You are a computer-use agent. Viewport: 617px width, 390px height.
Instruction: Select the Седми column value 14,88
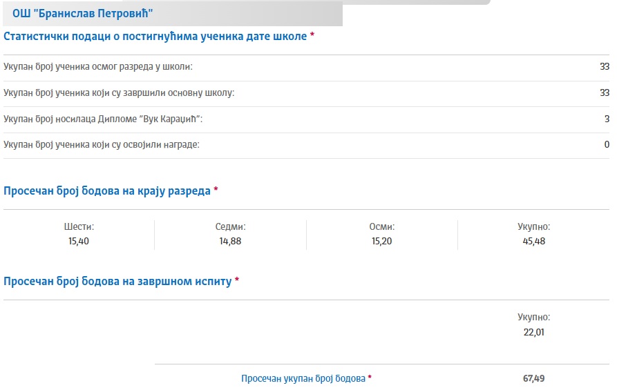pyautogui.click(x=230, y=241)
